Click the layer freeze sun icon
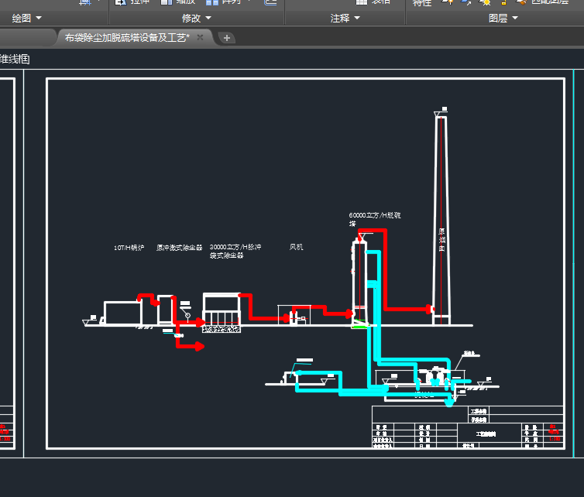 pos(486,3)
